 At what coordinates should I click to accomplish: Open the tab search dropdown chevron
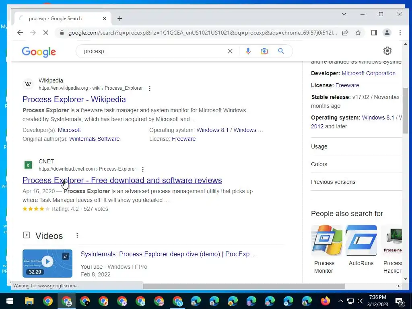pyautogui.click(x=344, y=14)
